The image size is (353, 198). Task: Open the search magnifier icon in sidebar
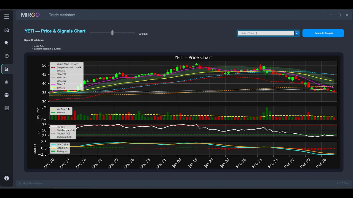(x=7, y=43)
